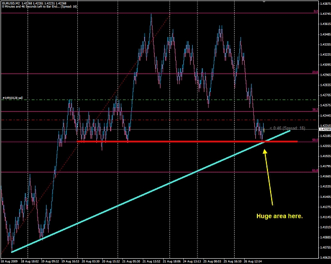
Task: Select the '#14910128 sell' order label
Action: (13, 98)
